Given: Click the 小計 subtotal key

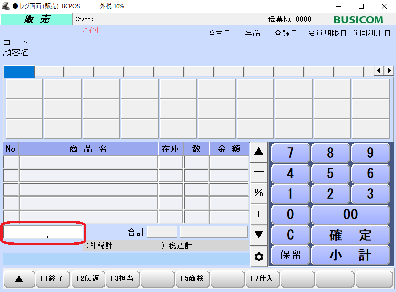Looking at the screenshot, I should click(x=350, y=255).
